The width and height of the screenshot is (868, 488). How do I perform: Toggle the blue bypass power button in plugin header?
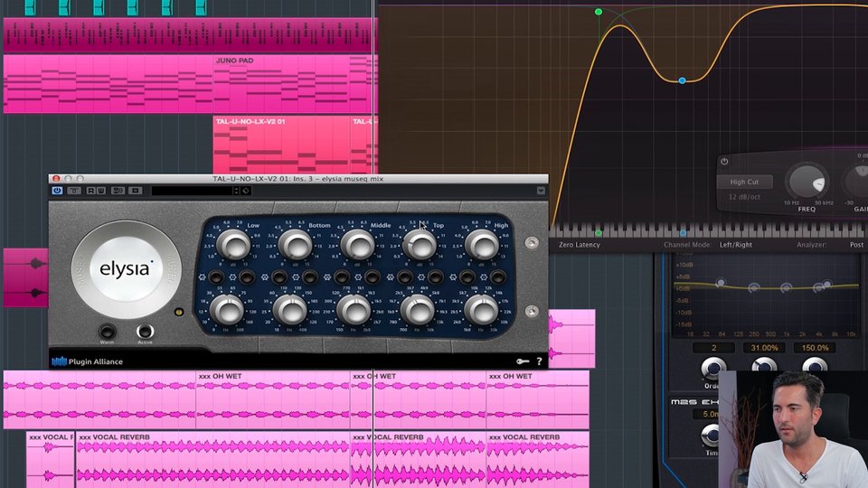[x=57, y=191]
